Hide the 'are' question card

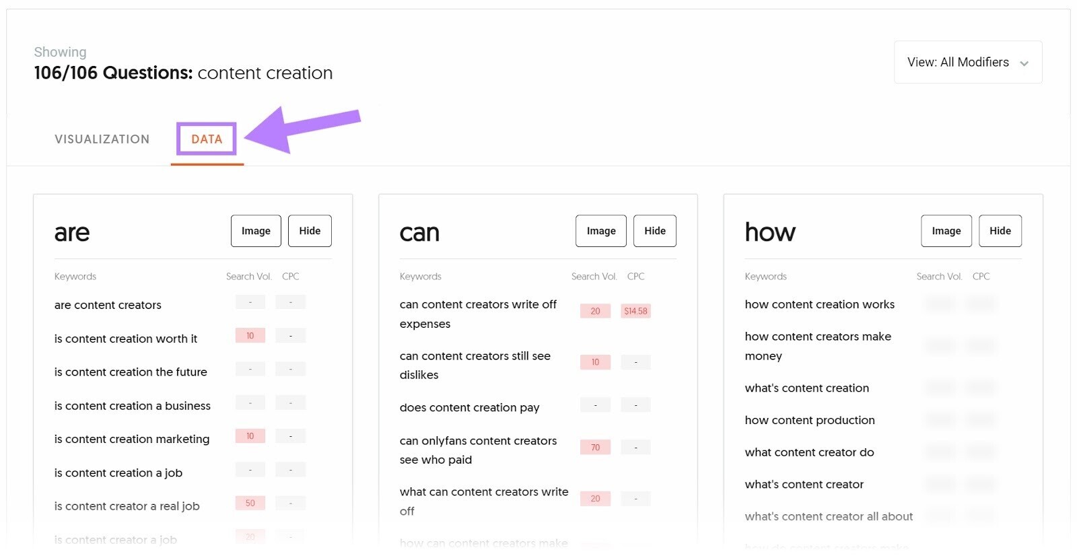point(310,231)
